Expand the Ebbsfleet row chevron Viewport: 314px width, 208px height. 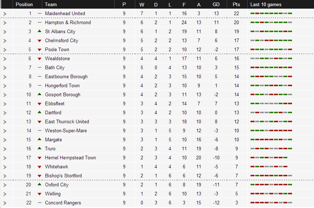[5, 104]
